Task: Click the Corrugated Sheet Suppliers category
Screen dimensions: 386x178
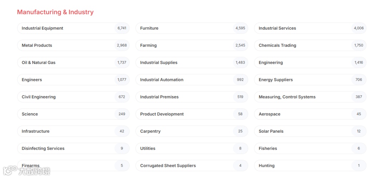Action: tap(168, 166)
